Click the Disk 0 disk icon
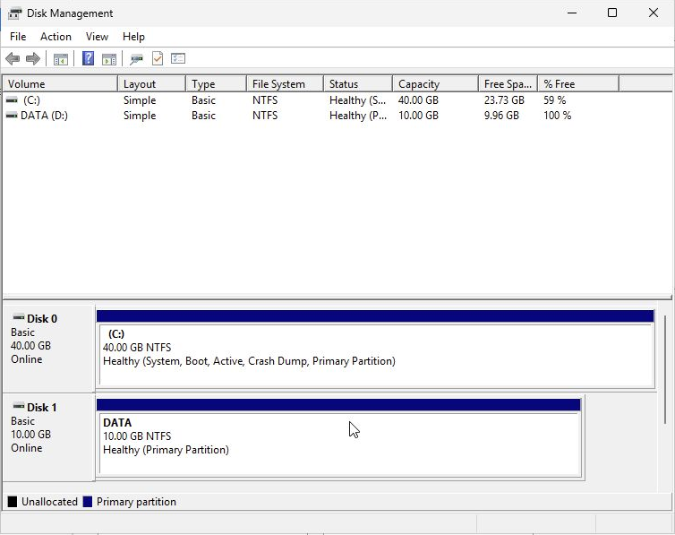This screenshot has height=535, width=675. click(x=19, y=318)
